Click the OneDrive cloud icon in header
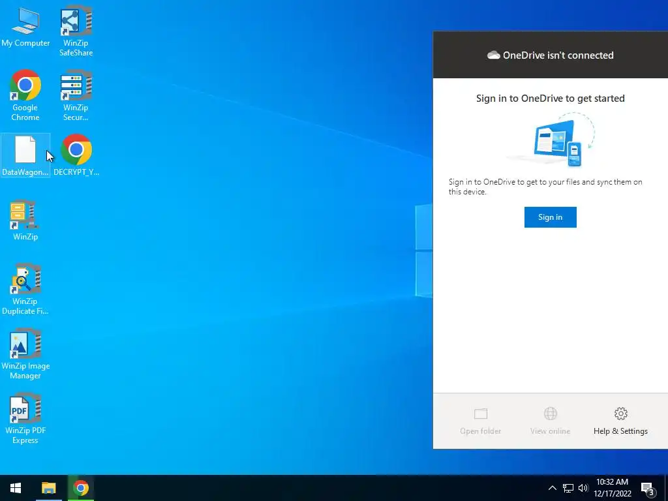This screenshot has height=501, width=668. [493, 55]
